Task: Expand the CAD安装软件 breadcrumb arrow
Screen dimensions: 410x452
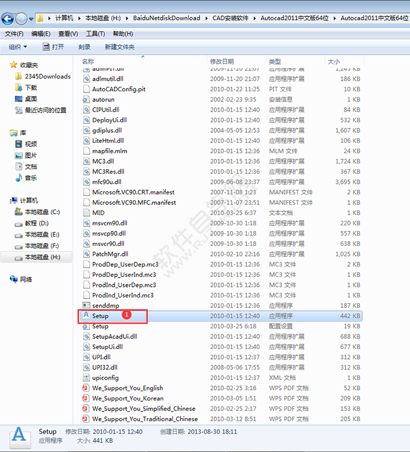Action: click(x=254, y=19)
